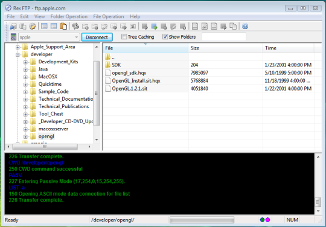
Task: Open the File menu
Action: pyautogui.click(x=11, y=16)
